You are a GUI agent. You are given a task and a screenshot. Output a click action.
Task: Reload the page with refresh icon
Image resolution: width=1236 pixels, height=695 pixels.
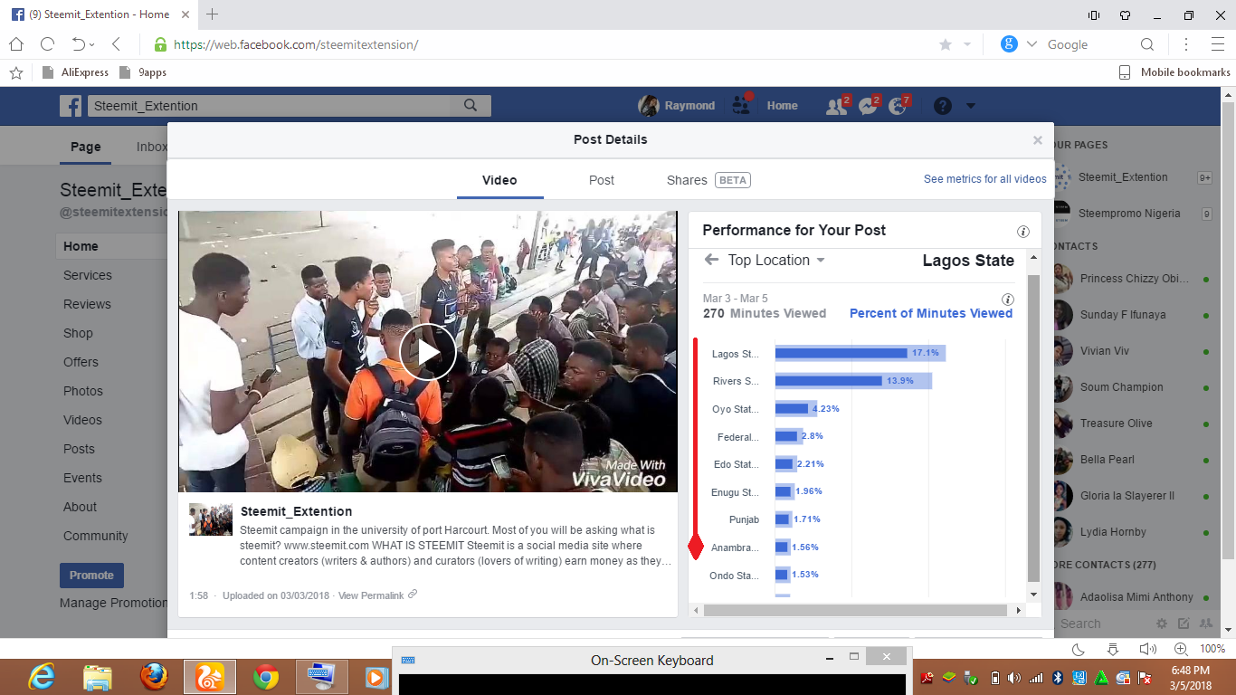47,44
